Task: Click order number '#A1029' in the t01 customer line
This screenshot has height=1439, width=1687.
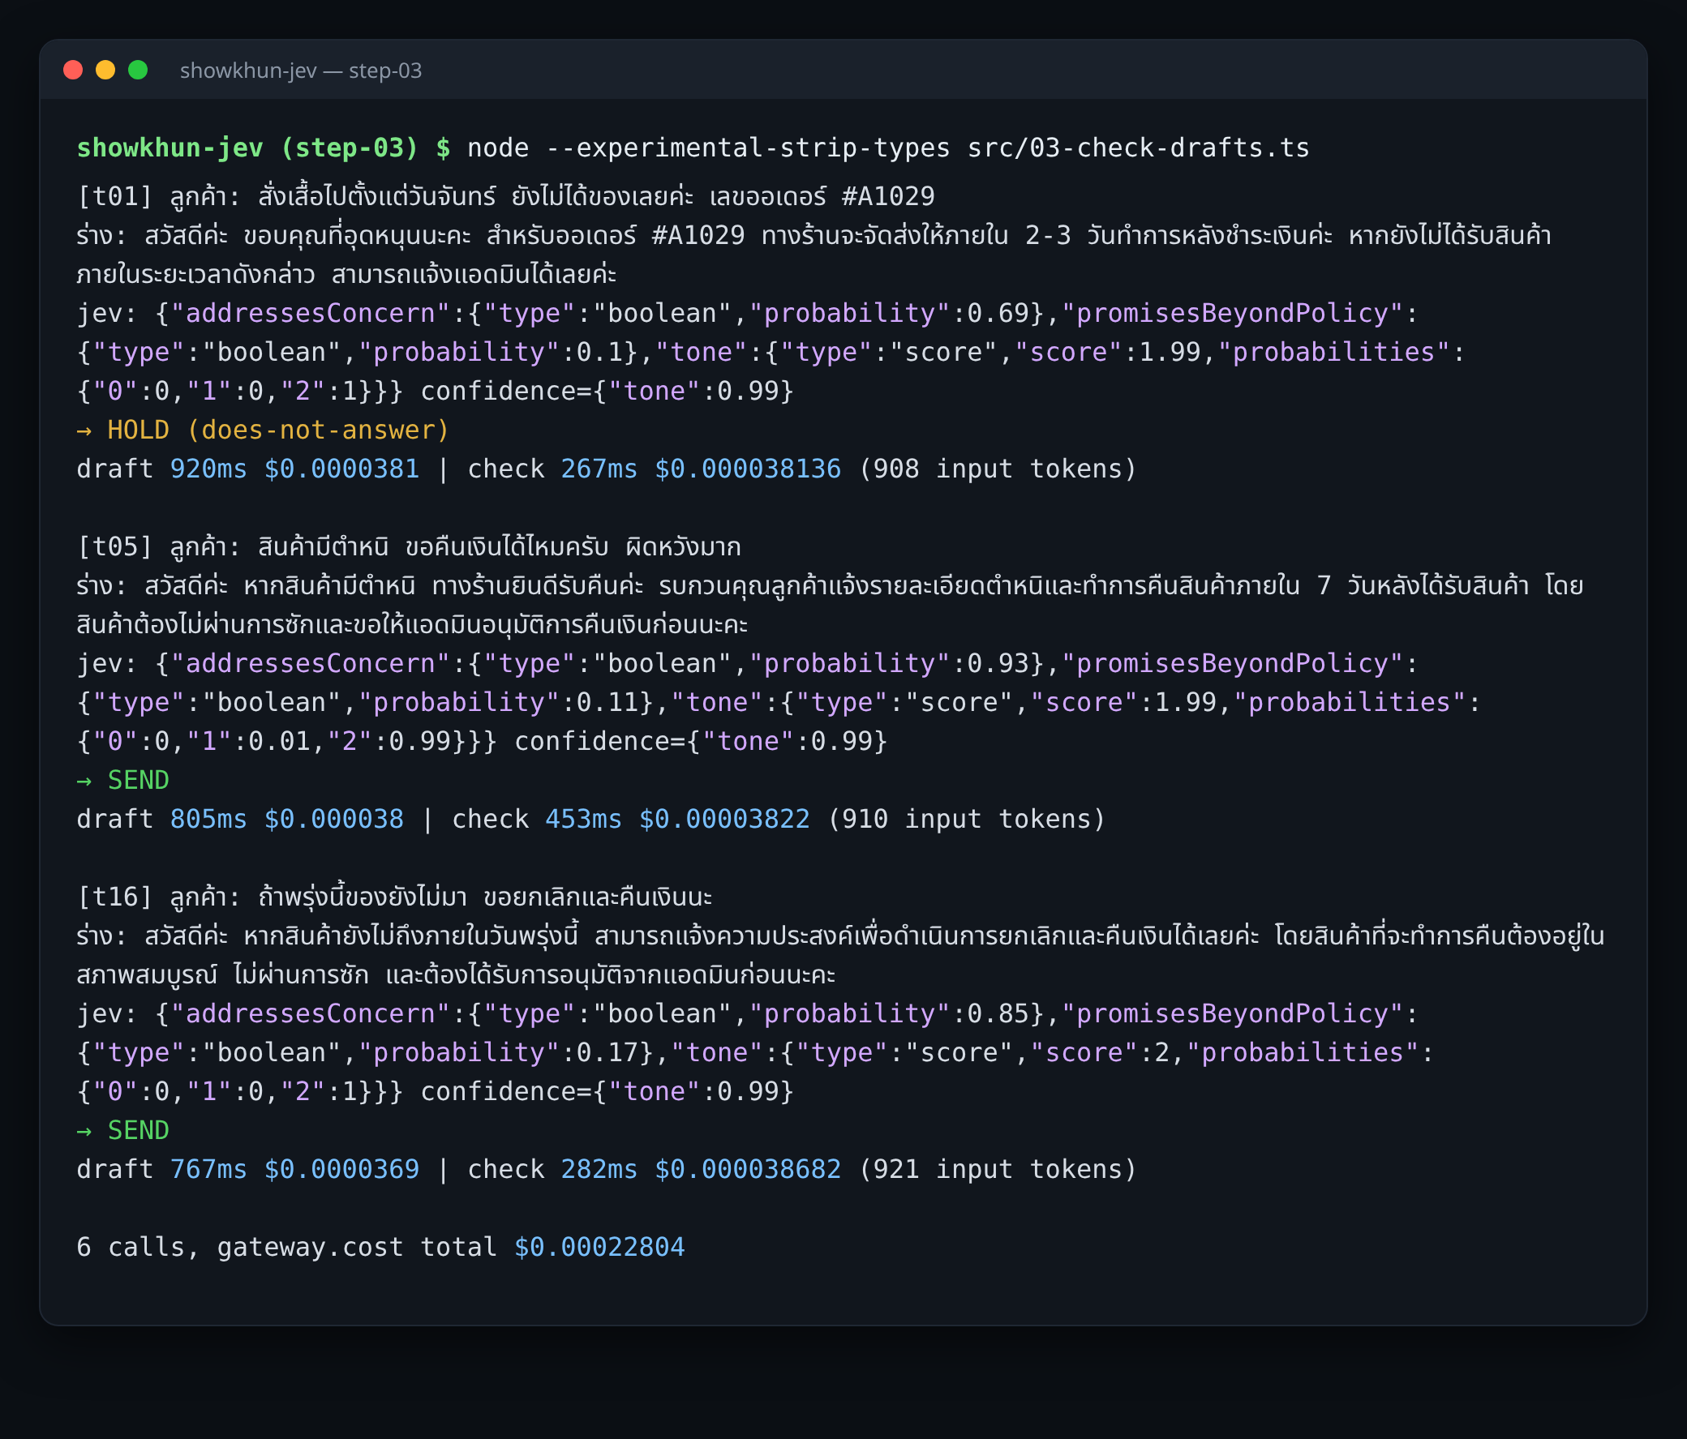Action: point(888,197)
